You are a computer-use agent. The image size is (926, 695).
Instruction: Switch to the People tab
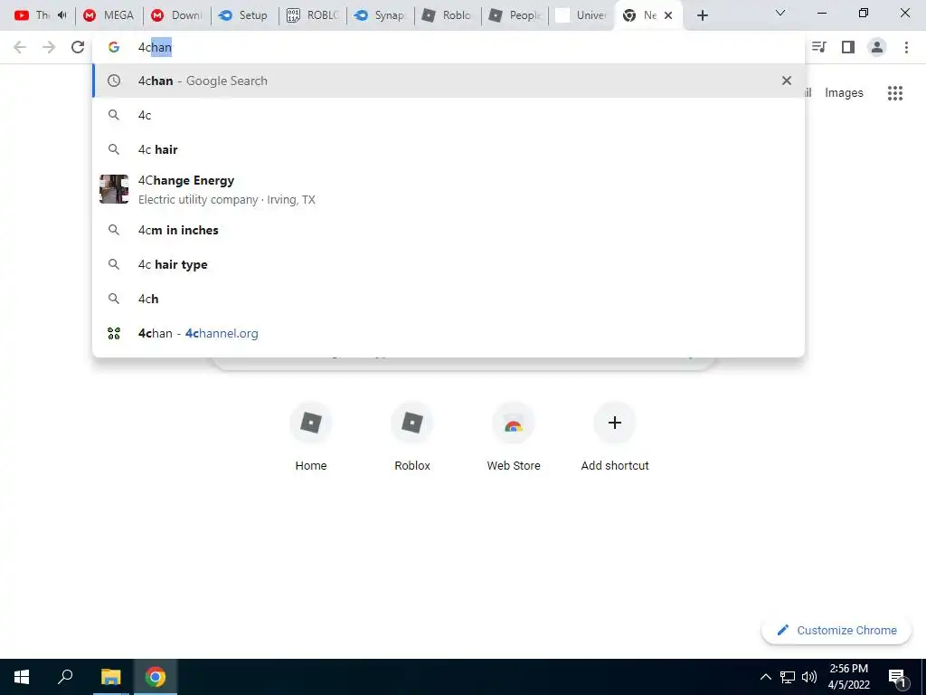click(515, 15)
